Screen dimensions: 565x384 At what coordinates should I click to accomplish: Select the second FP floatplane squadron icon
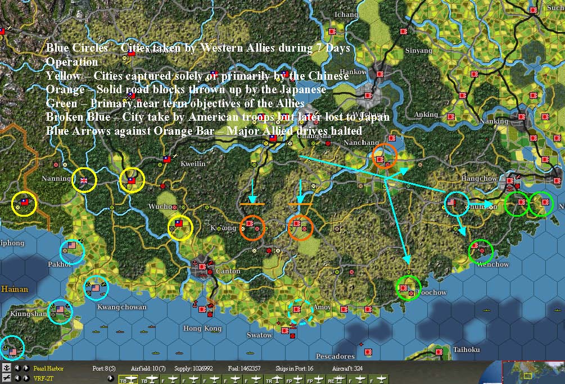tap(316, 380)
